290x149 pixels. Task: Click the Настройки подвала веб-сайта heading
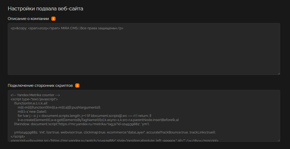(45, 9)
